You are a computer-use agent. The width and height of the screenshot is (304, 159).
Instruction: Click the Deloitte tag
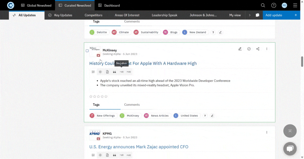tap(99, 33)
